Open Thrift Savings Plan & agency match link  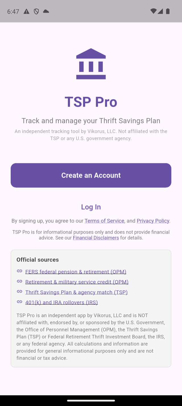[76, 292]
